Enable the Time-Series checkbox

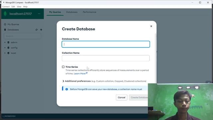tap(63, 67)
